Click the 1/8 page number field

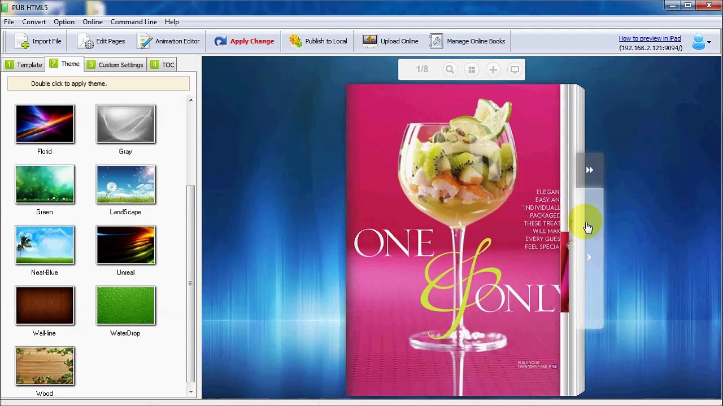[422, 69]
